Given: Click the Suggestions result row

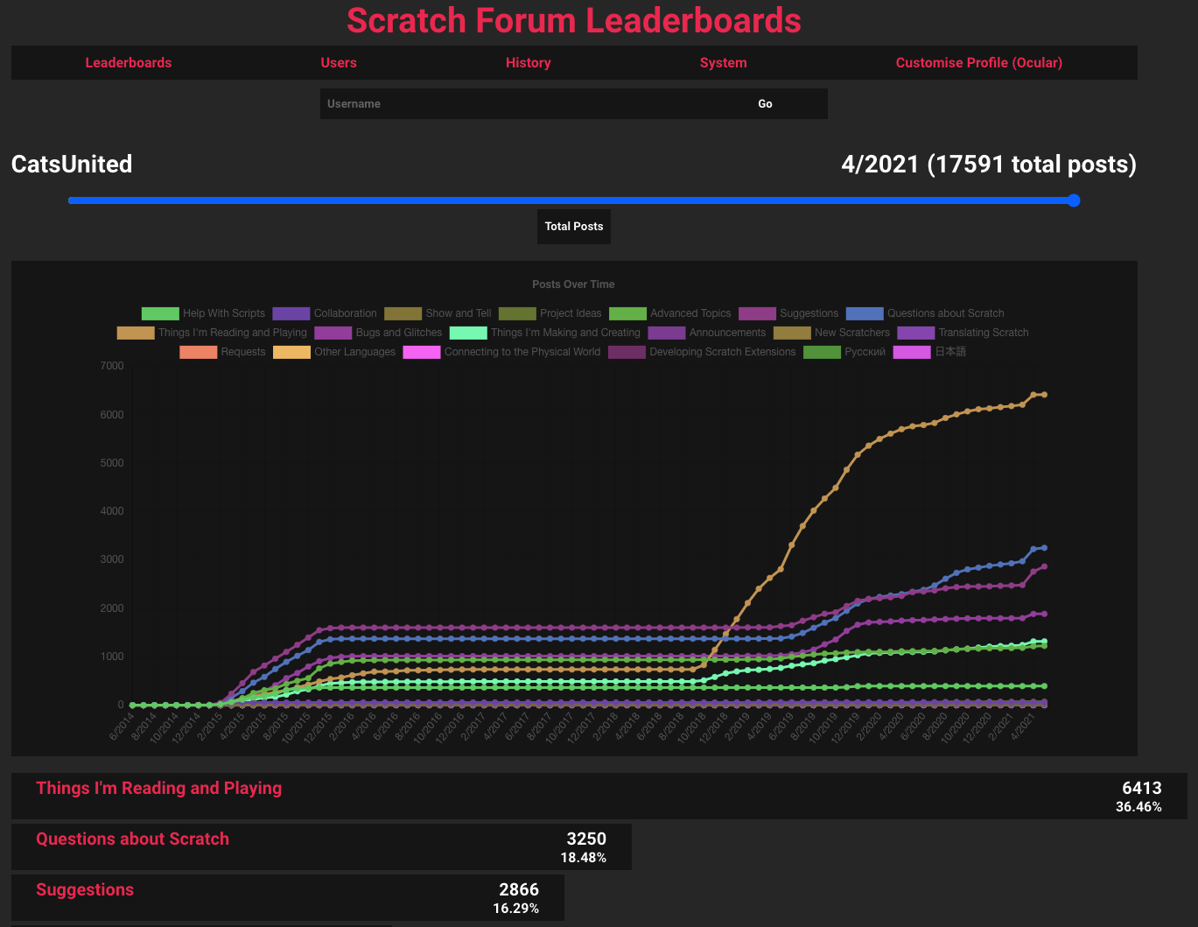Looking at the screenshot, I should coord(288,897).
